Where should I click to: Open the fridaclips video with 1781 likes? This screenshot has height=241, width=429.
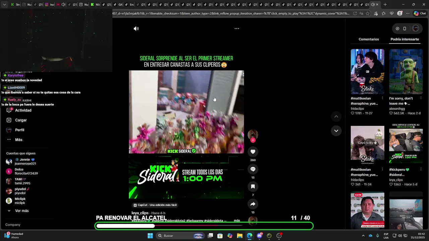click(367, 72)
